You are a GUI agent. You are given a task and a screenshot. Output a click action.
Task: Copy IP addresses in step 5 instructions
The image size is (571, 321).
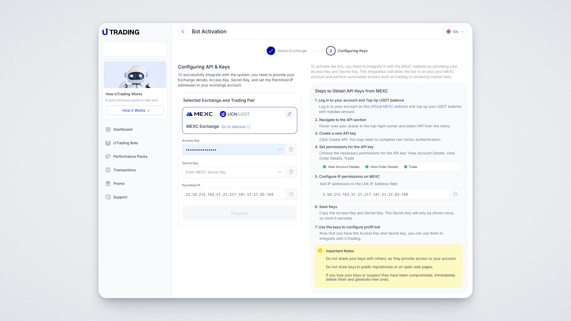click(x=455, y=194)
